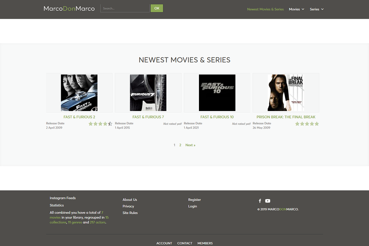Click the NEWEST MOVIES & SERIES heading
This screenshot has width=369, height=246.
coord(184,60)
